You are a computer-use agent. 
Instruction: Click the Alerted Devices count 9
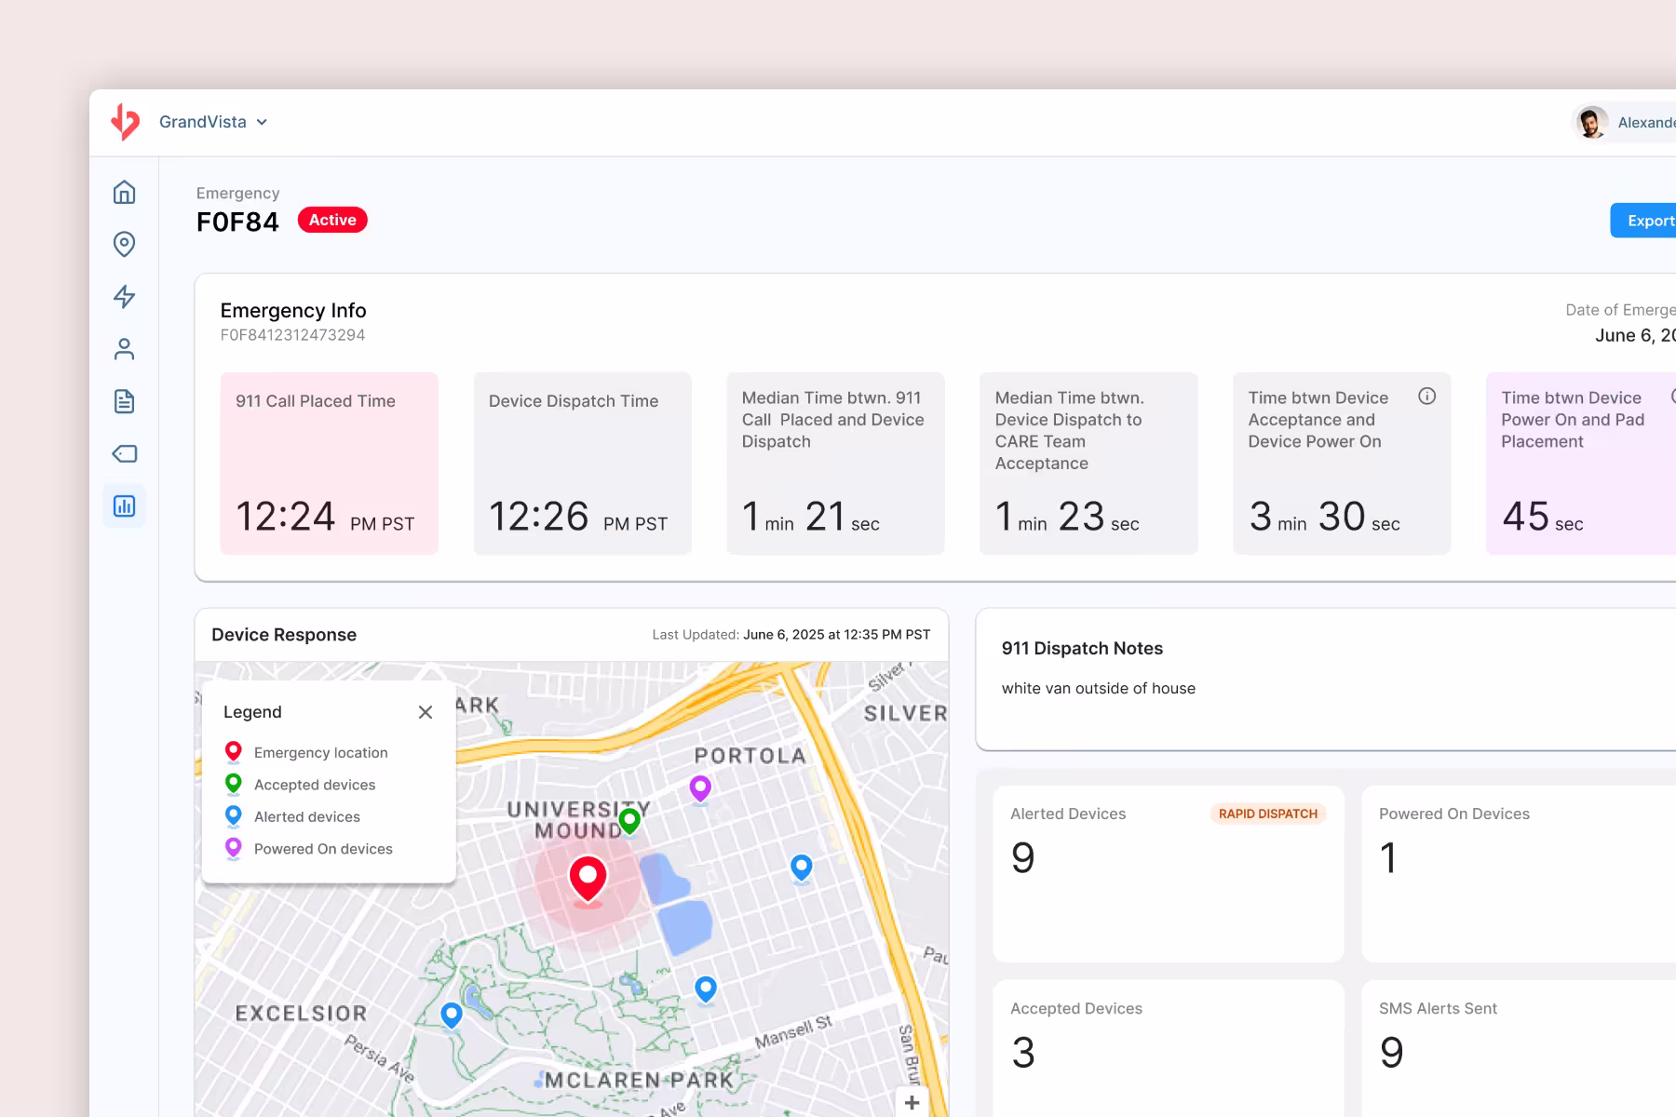click(x=1022, y=857)
